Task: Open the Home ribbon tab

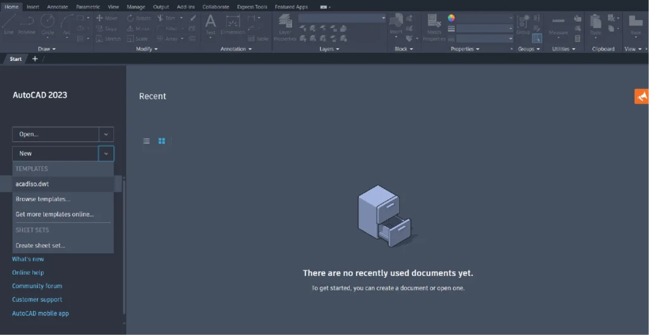Action: [x=11, y=6]
